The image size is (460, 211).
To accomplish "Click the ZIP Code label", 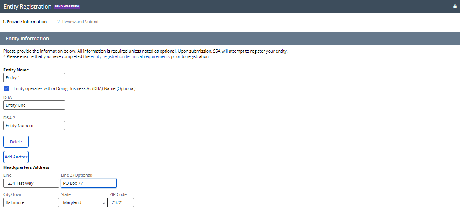I will click(118, 194).
